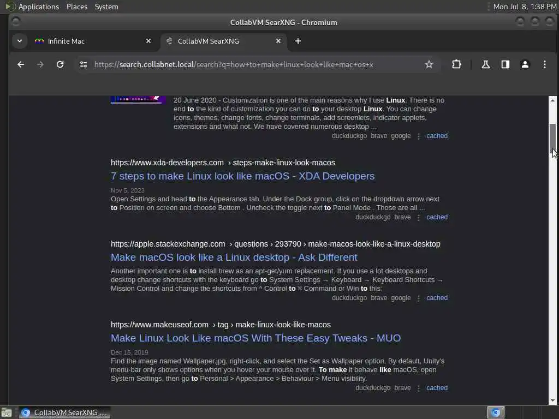
Task: Click the Applications menu logo icon
Action: 10,7
